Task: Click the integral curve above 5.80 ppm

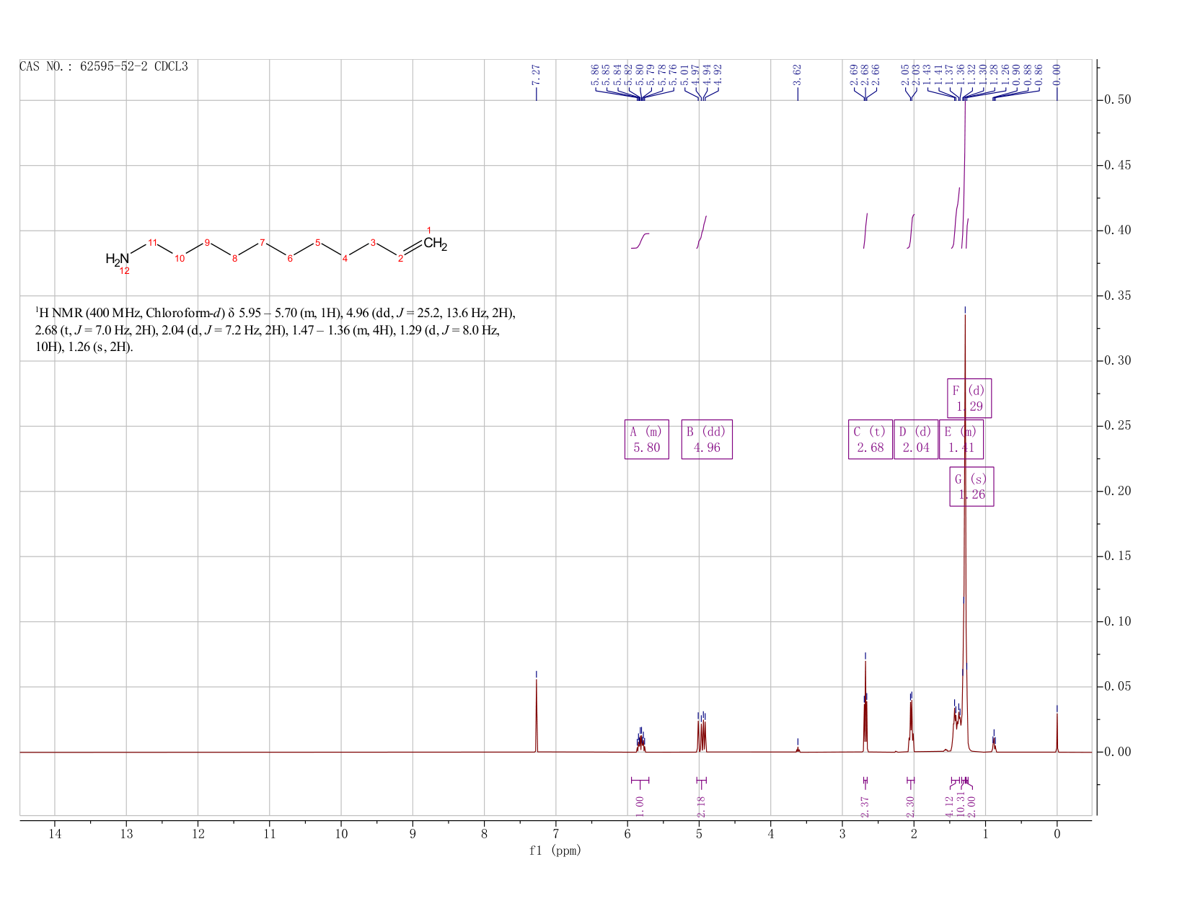Action: click(640, 241)
